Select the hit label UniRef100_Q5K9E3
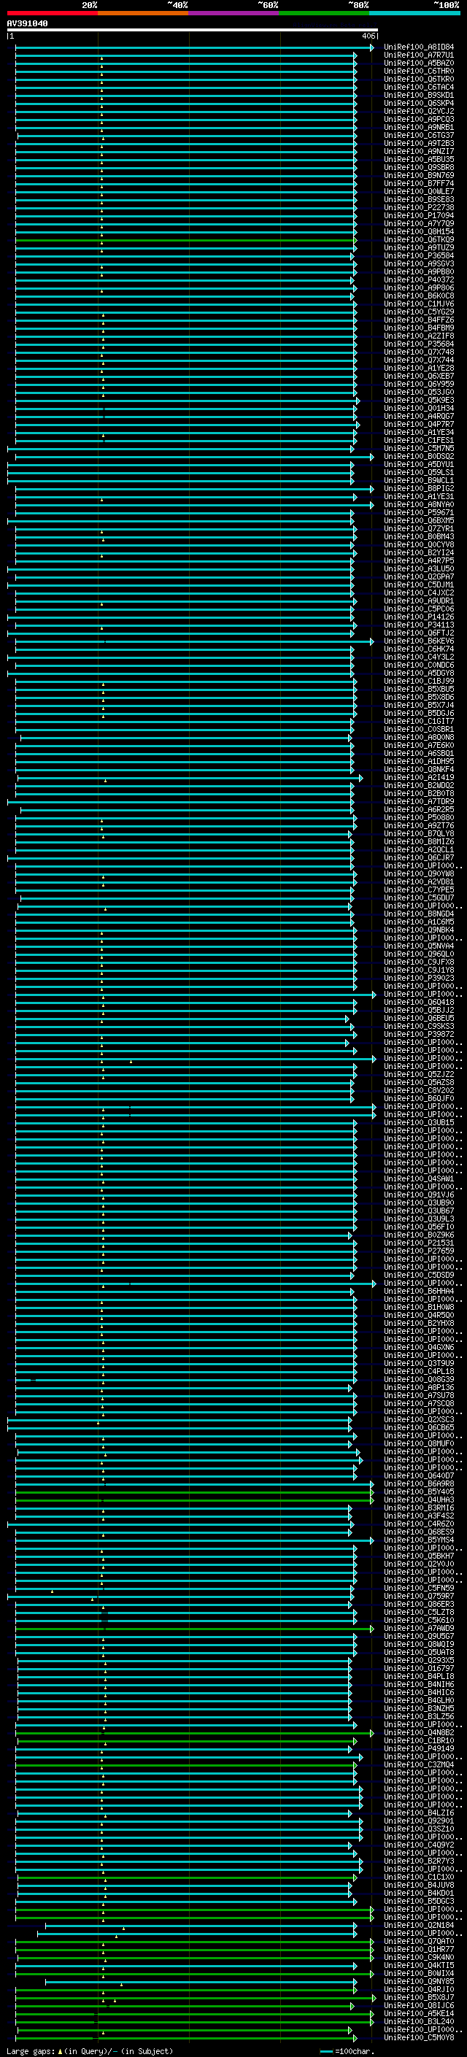The width and height of the screenshot is (467, 2057). (419, 400)
